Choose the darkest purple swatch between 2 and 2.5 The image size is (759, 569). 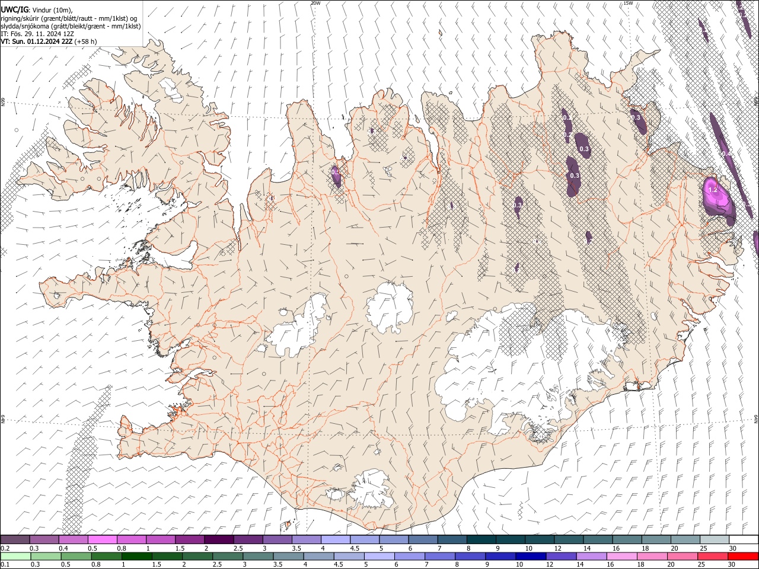coord(219,540)
